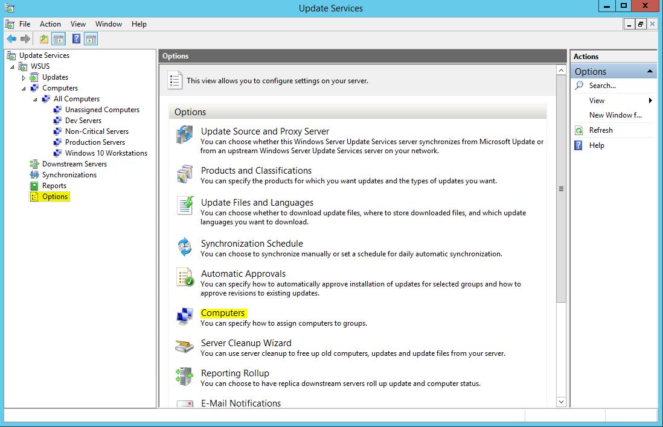Toggle the Show/Hide Action Pane toolbar icon
This screenshot has width=663, height=427.
[x=91, y=38]
